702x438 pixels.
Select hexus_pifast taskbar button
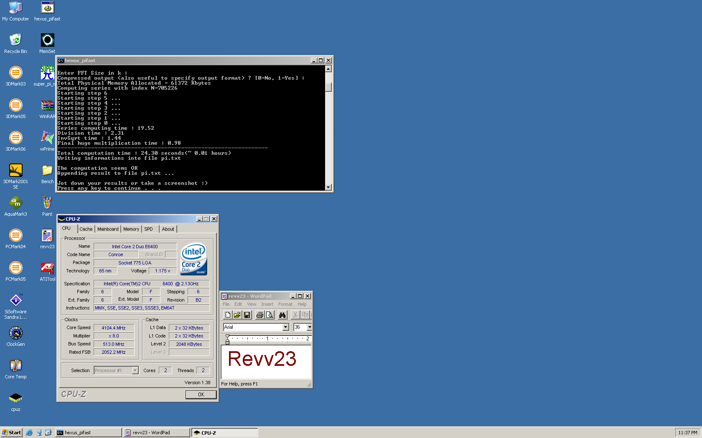pyautogui.click(x=89, y=433)
